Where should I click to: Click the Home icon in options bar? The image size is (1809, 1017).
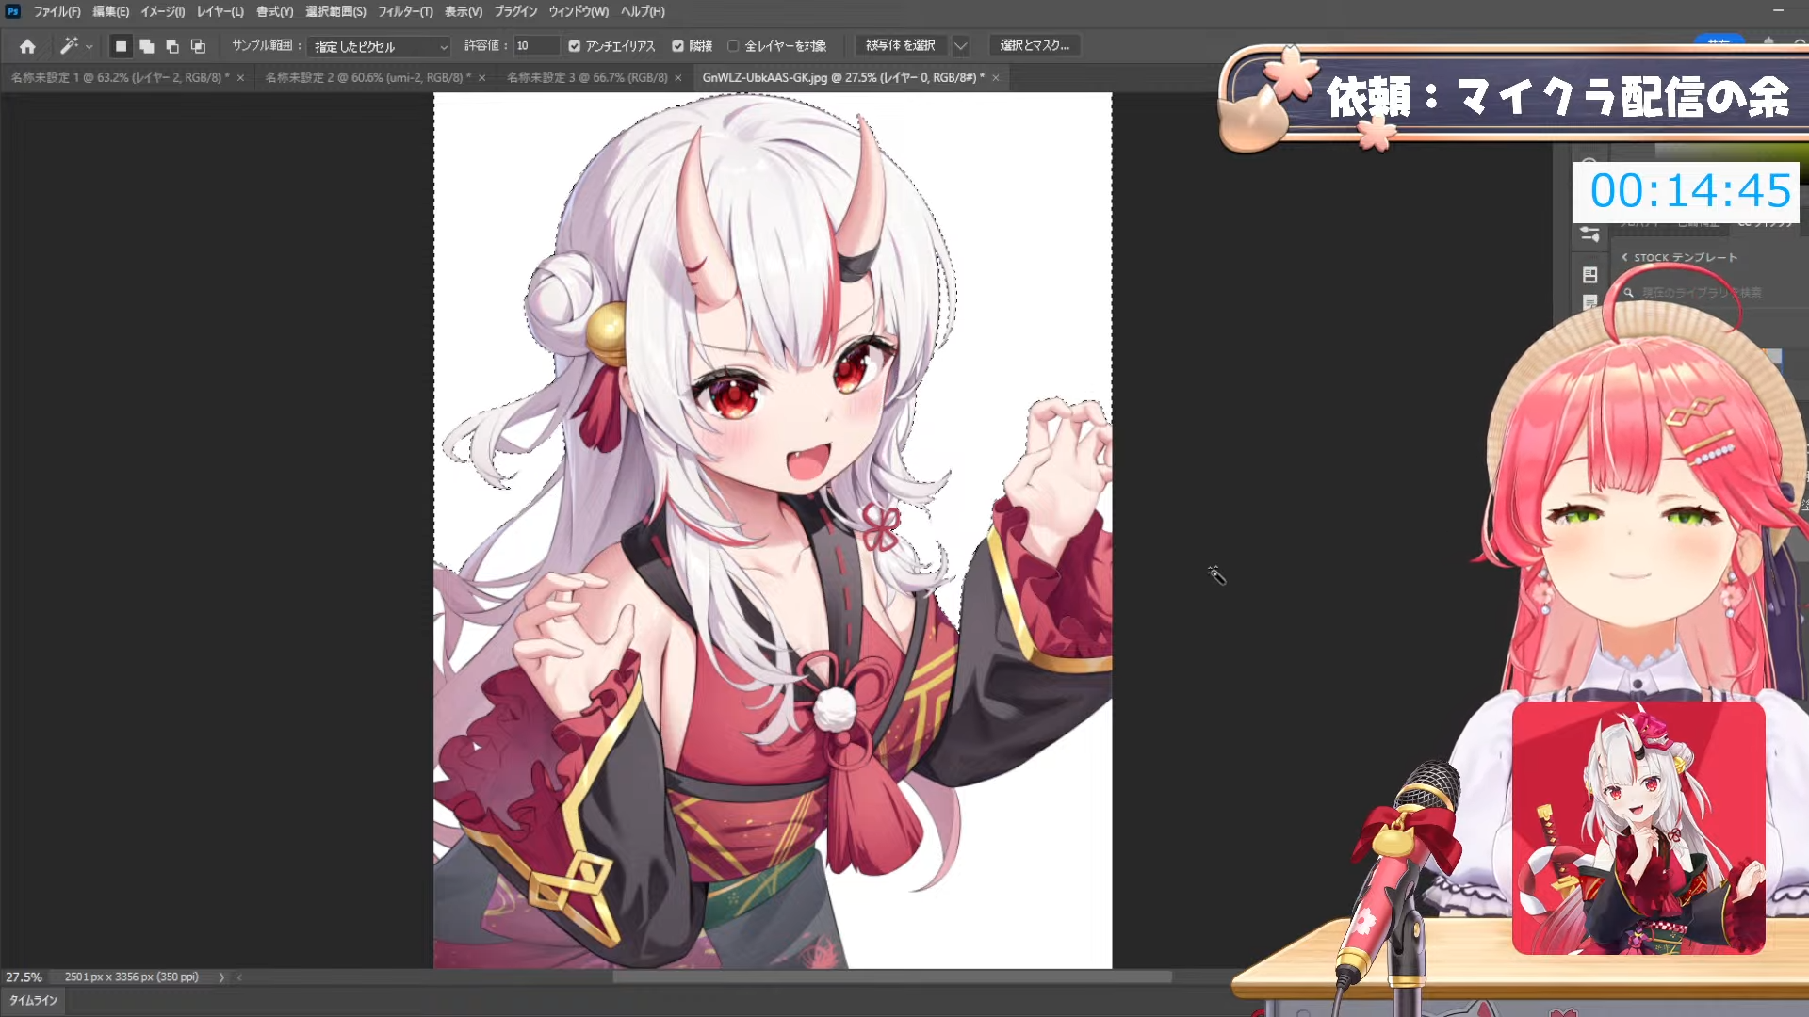27,46
